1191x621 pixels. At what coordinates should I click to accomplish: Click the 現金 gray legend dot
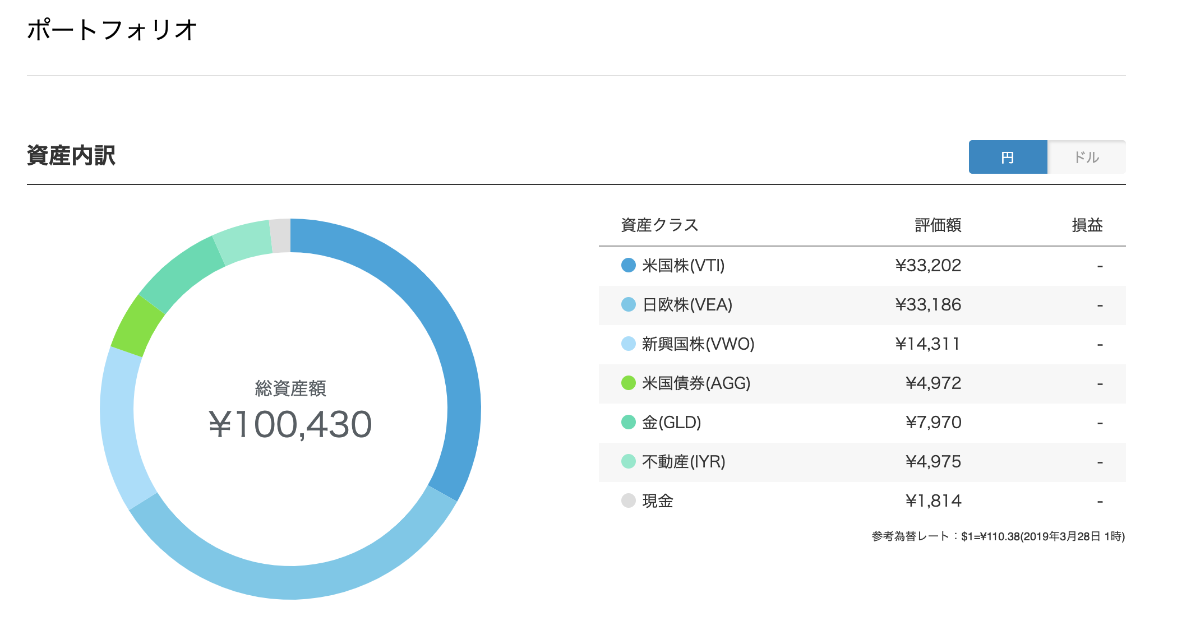click(629, 500)
